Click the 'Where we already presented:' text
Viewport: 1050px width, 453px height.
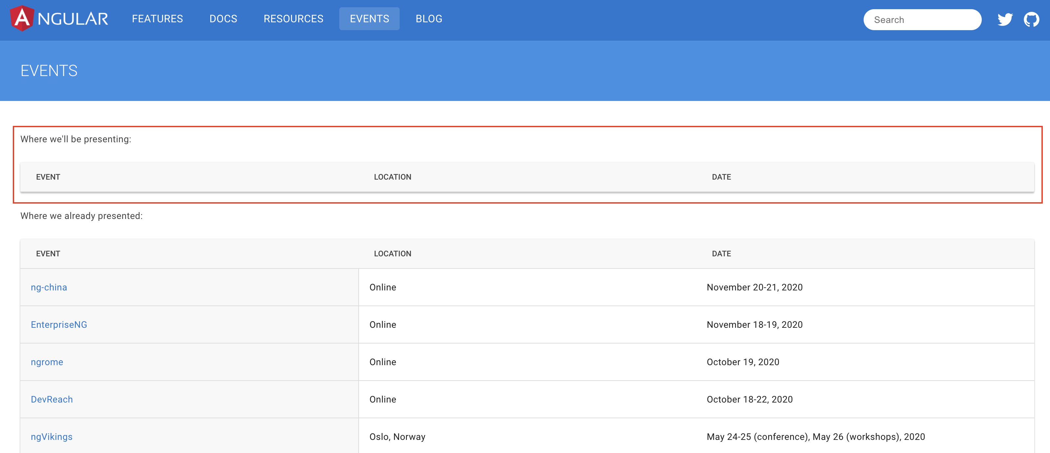81,216
